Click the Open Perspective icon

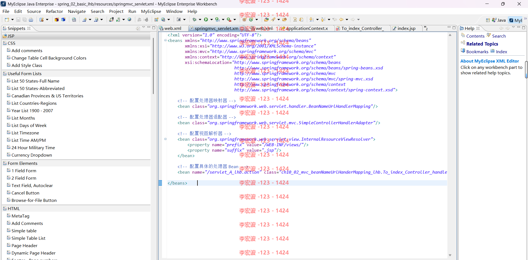point(488,20)
